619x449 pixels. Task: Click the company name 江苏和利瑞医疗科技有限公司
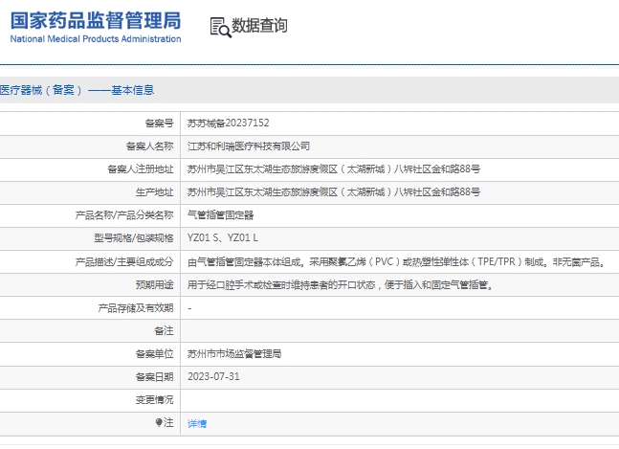click(249, 146)
